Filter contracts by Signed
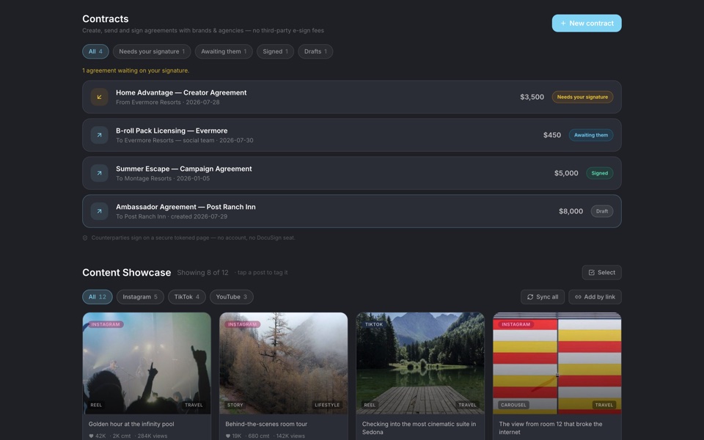The width and height of the screenshot is (704, 440). coord(275,51)
